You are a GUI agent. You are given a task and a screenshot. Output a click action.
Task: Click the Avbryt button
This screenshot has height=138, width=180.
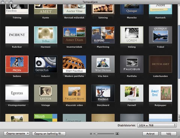tap(150, 134)
